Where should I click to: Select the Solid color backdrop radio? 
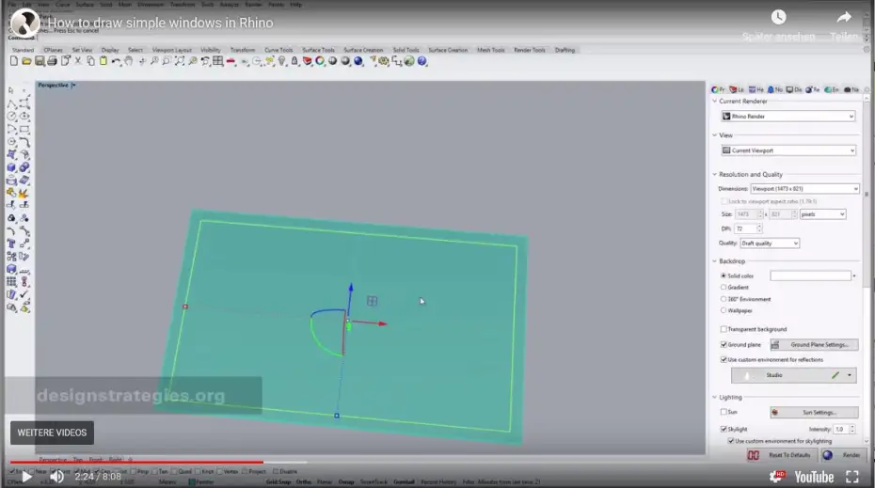[724, 275]
